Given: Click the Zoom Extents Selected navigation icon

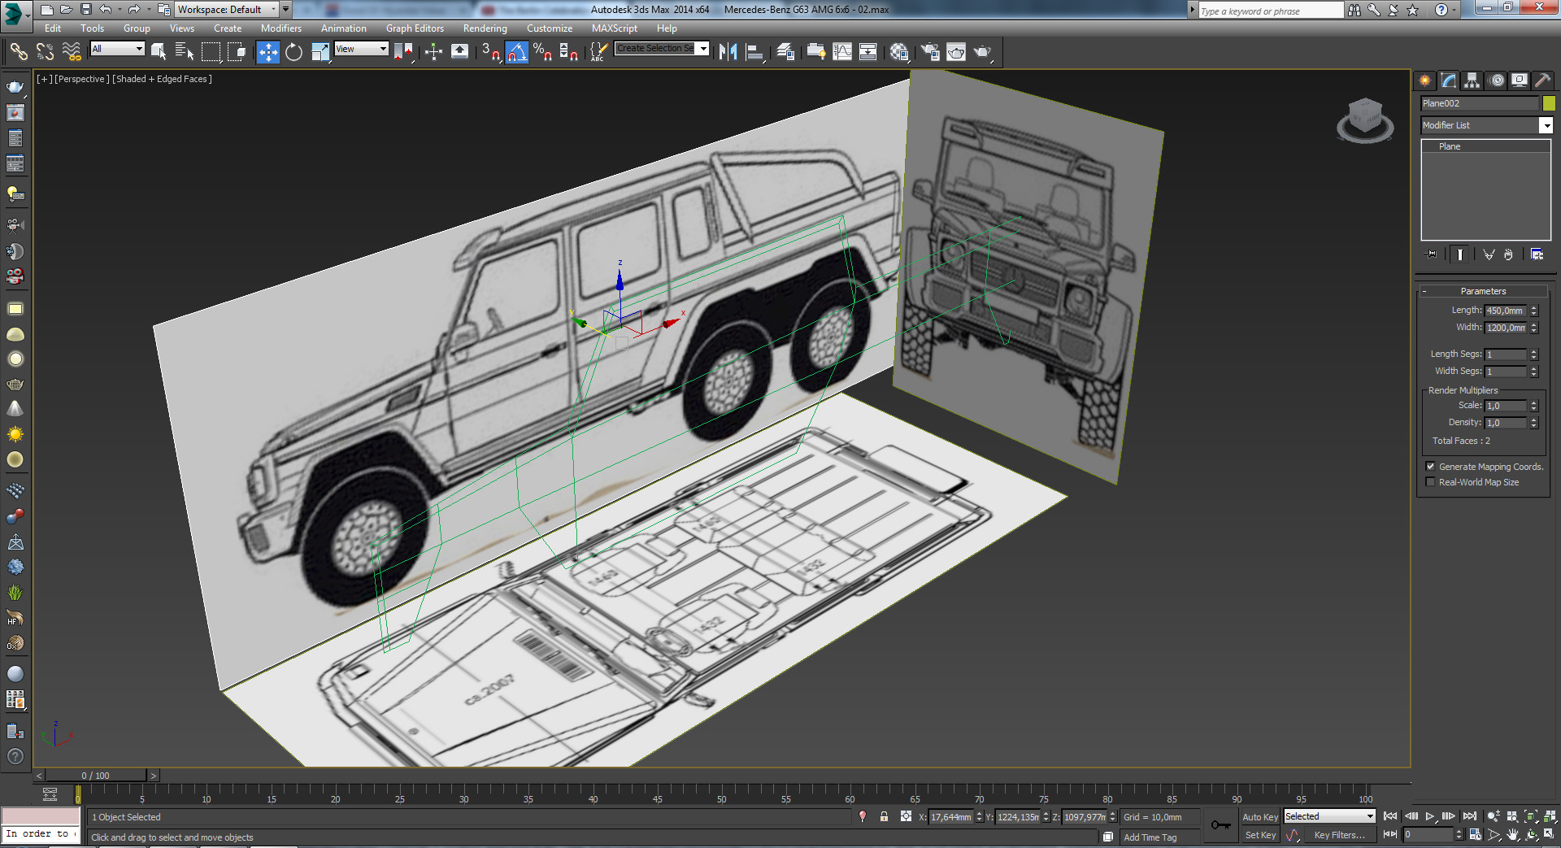Looking at the screenshot, I should click(x=1531, y=816).
